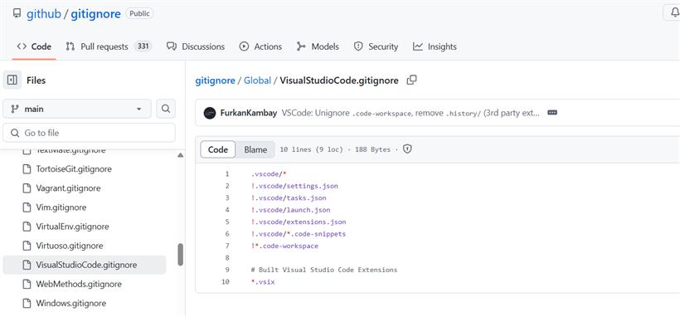Screen dimensions: 680x317
Task: Click the file tree scrollbar thumb
Action: coord(181,255)
